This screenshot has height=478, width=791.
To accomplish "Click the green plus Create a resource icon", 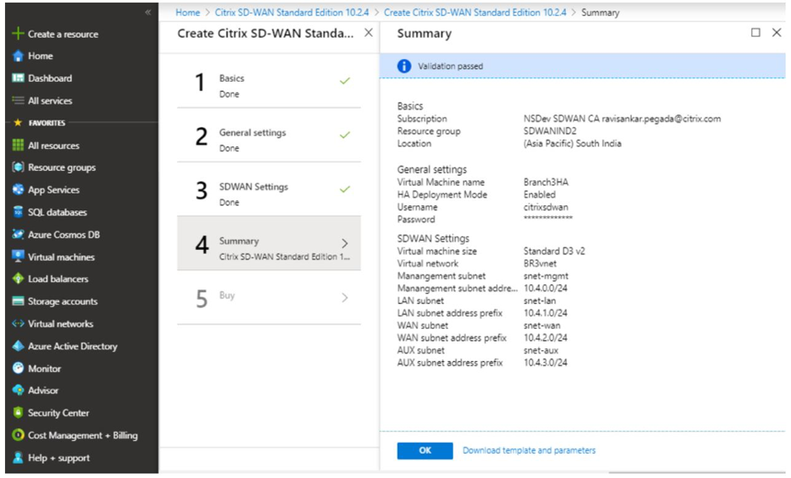I will [x=19, y=34].
